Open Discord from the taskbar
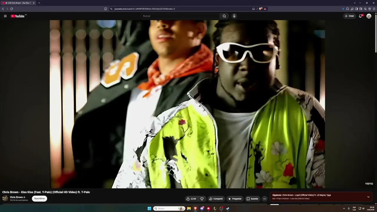 [x=202, y=208]
